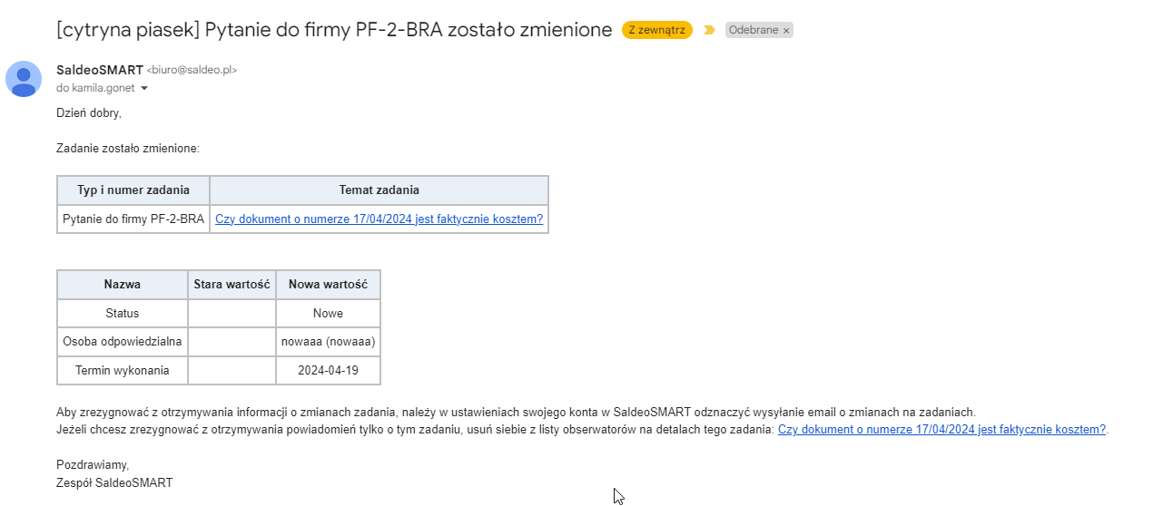Click the sender's profile avatar icon
Image resolution: width=1153 pixels, height=506 pixels.
24,79
